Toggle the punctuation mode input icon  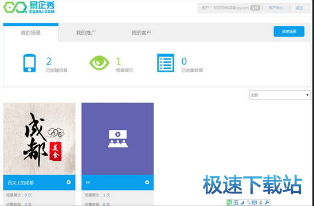tap(249, 203)
